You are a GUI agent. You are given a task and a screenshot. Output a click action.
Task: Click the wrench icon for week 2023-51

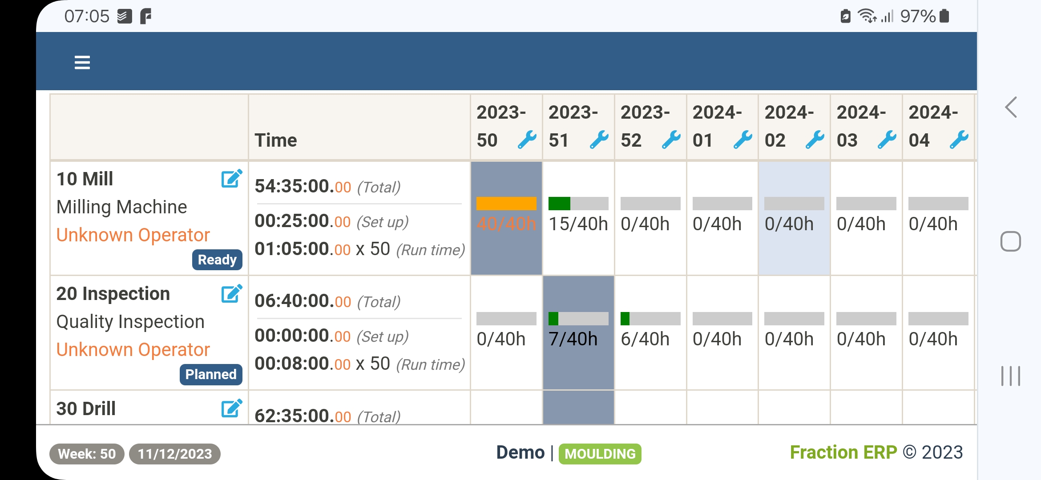(599, 140)
